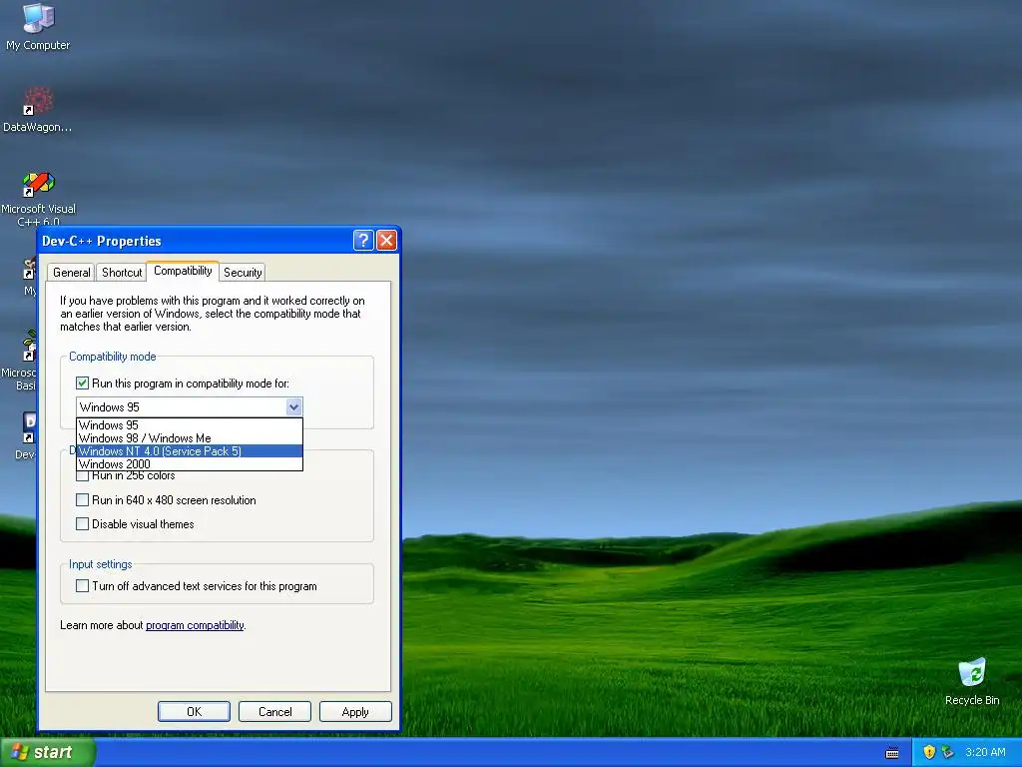Viewport: 1022px width, 767px height.
Task: Click the 3:20 AM clock
Action: (x=985, y=752)
